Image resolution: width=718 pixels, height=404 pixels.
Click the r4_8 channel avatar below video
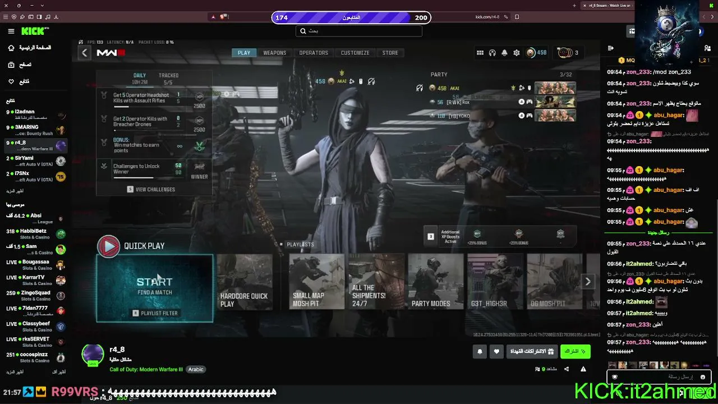pos(93,355)
